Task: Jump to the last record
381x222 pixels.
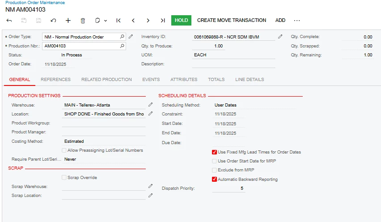Action: [163, 21]
